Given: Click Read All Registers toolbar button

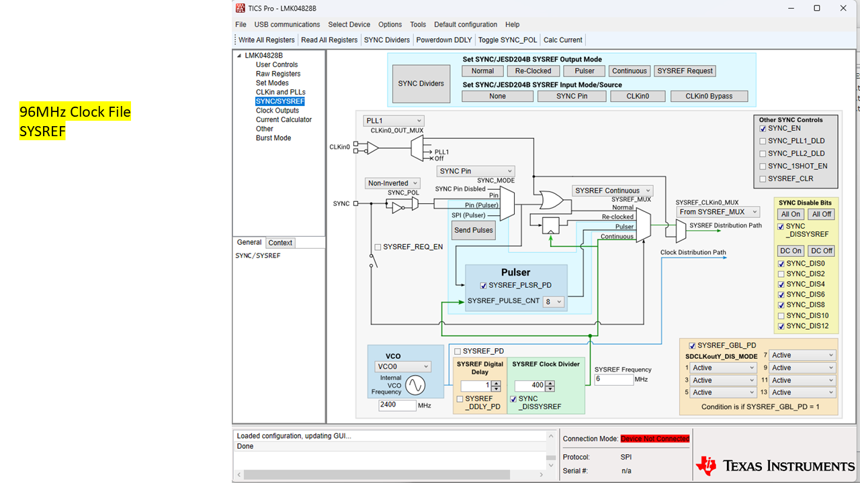Looking at the screenshot, I should click(329, 40).
